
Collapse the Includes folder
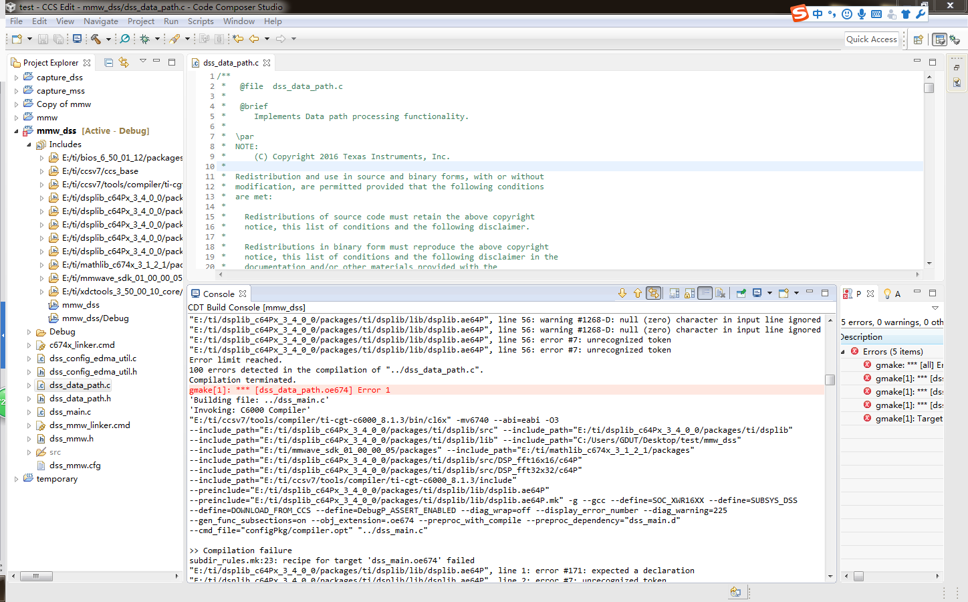point(29,144)
